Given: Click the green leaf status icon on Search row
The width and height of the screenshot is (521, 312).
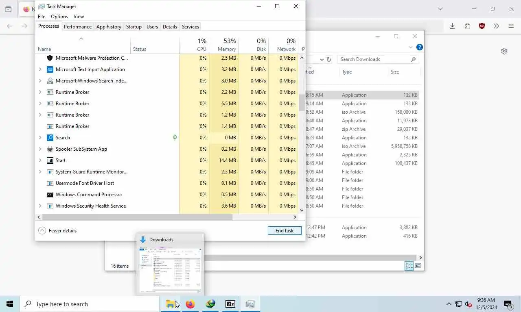Looking at the screenshot, I should (x=175, y=138).
